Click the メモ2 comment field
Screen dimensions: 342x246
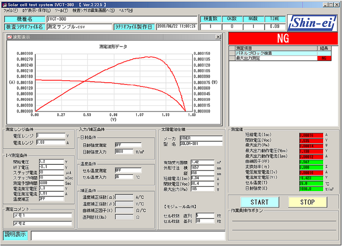42,223
